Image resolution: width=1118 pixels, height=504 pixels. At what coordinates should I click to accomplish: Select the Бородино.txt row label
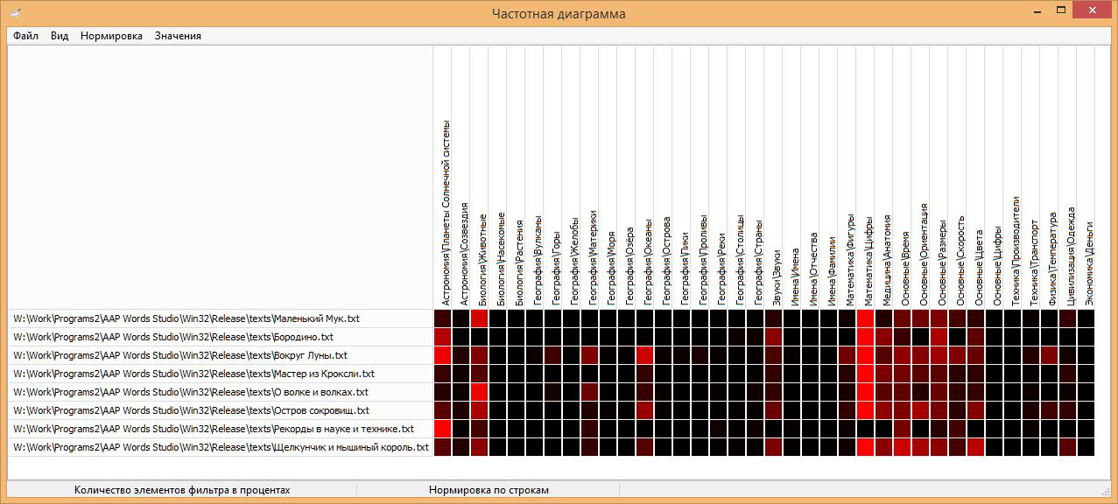[x=173, y=337]
